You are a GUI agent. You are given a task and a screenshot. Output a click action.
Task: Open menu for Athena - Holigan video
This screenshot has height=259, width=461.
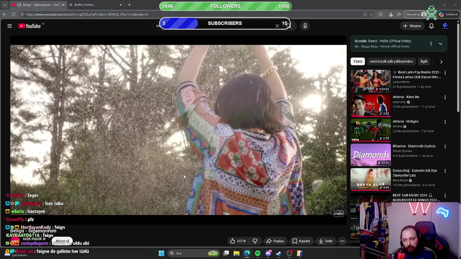445,122
